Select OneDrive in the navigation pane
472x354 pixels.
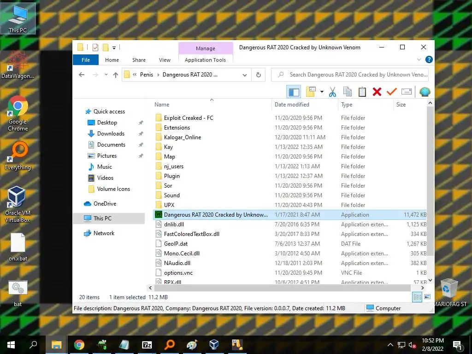[x=105, y=204]
